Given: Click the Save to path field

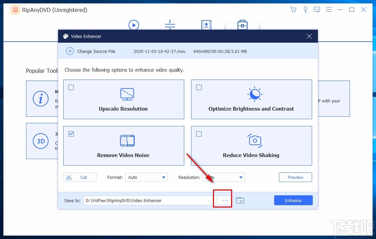Looking at the screenshot, I should (x=150, y=200).
